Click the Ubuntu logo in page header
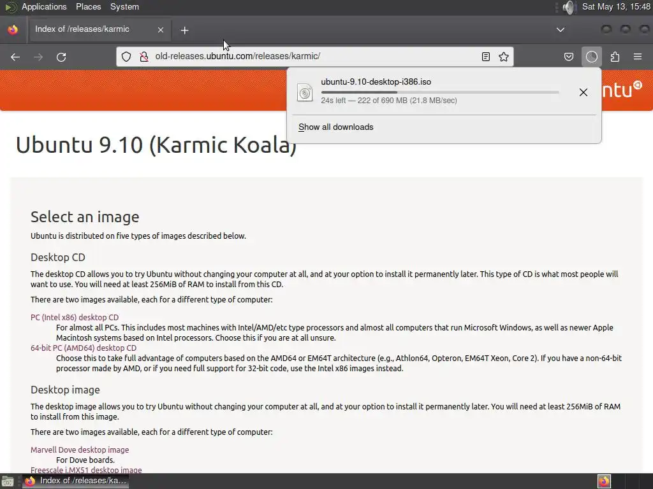 tap(622, 89)
